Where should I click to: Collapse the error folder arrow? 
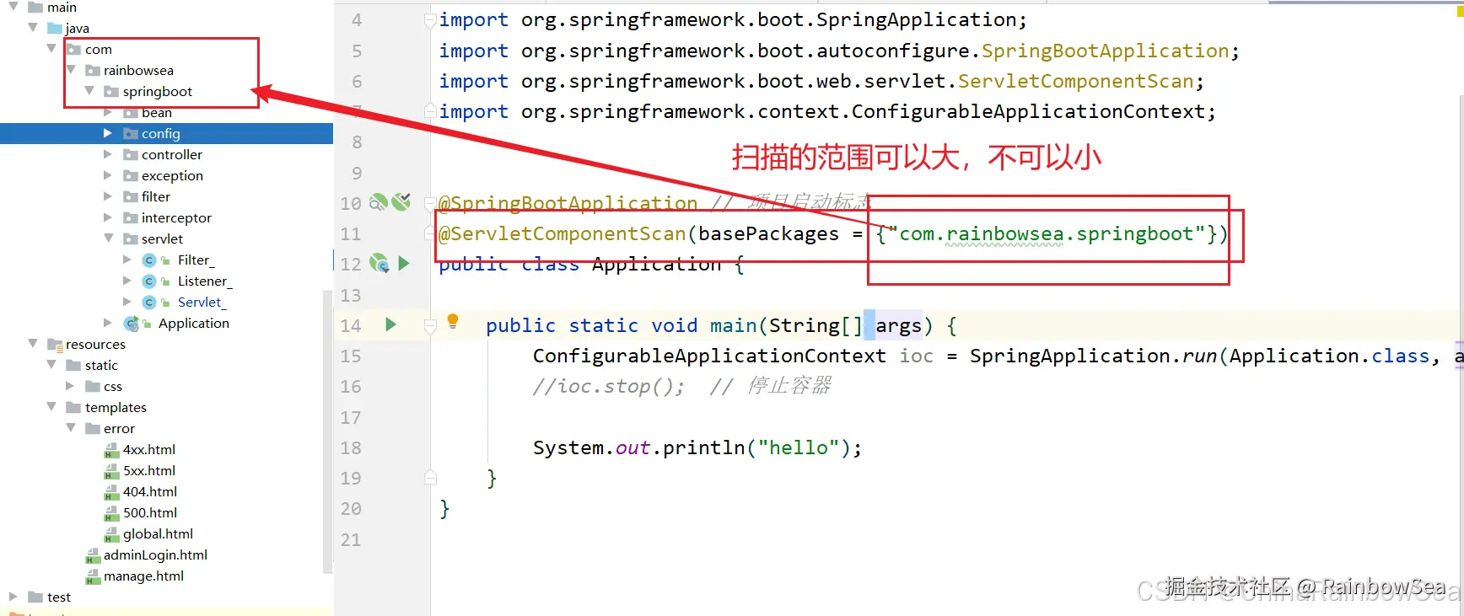pos(71,428)
